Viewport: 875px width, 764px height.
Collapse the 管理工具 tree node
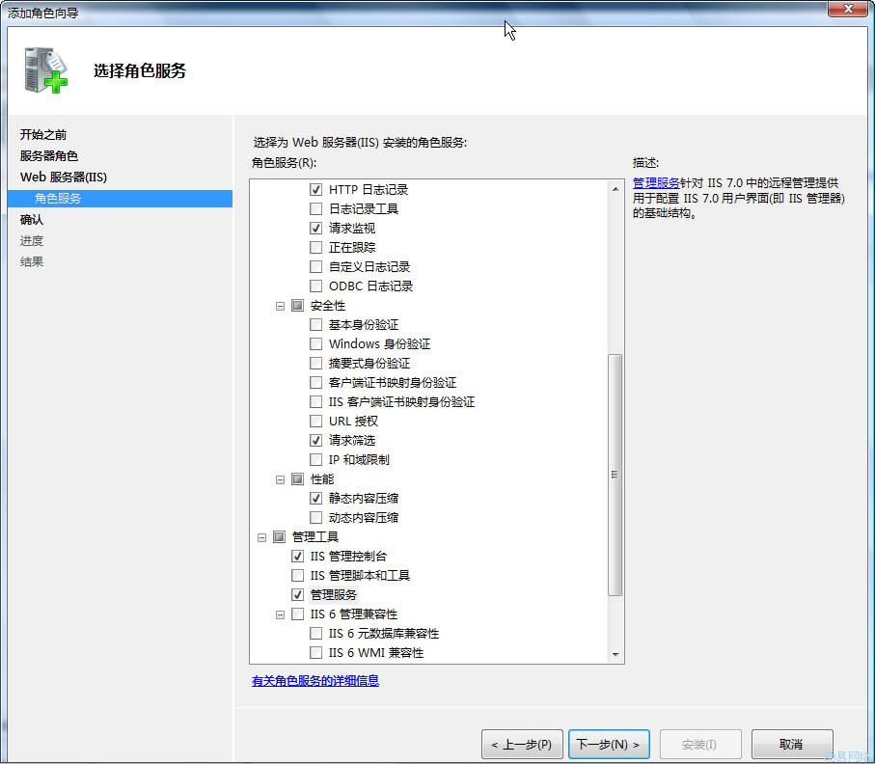tap(261, 537)
